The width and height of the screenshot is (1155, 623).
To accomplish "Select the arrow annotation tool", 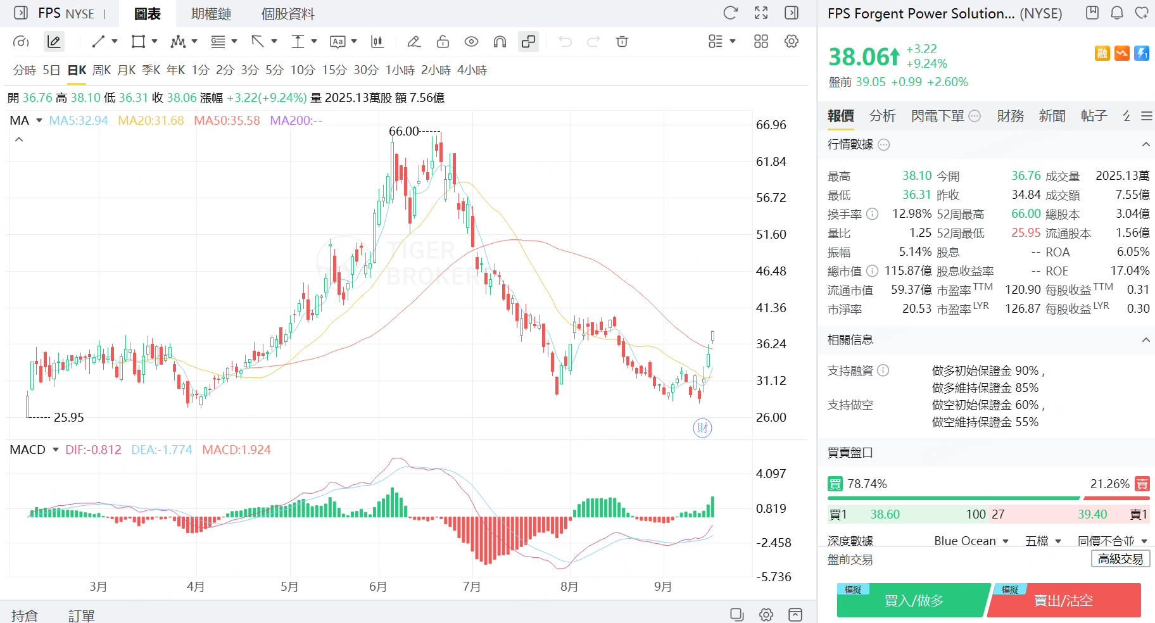I will pyautogui.click(x=258, y=42).
